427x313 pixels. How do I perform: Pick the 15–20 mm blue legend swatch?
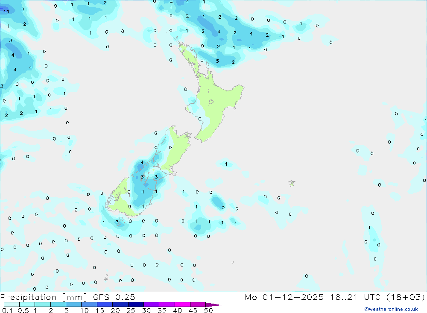coord(105,304)
